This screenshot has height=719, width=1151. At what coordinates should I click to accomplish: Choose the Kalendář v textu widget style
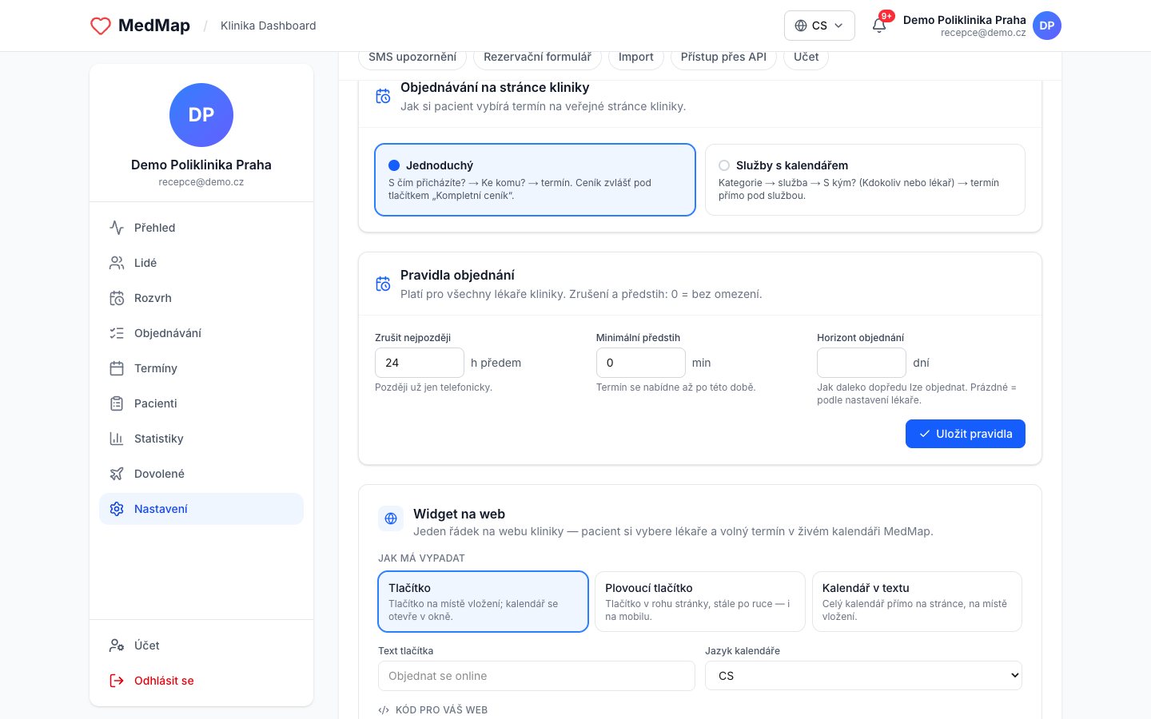tap(917, 602)
